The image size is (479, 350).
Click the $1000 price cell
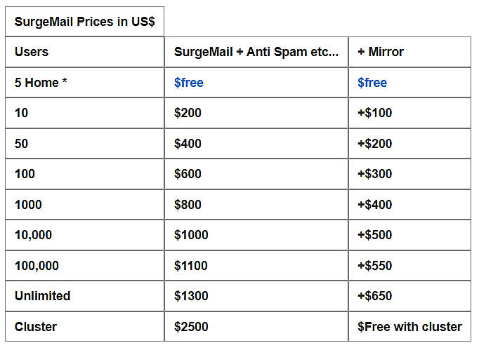tap(191, 235)
